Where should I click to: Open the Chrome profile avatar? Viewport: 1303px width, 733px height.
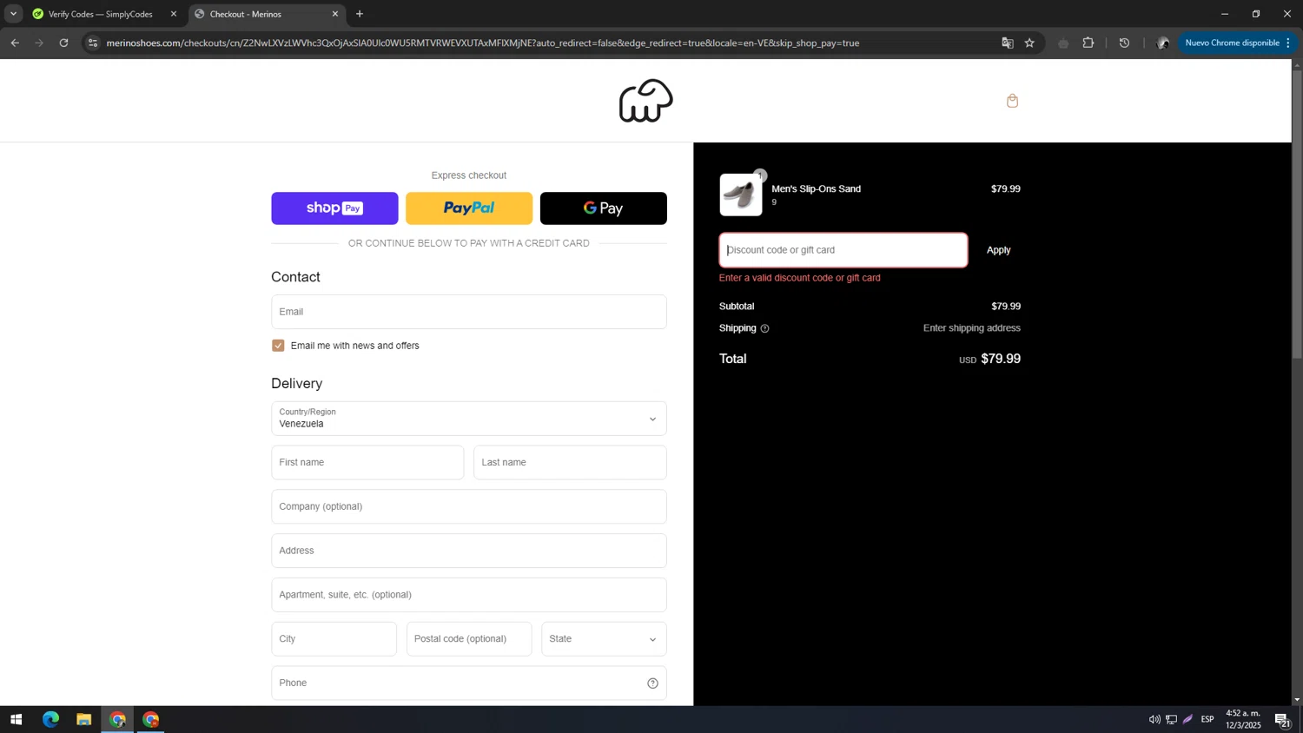point(1162,43)
